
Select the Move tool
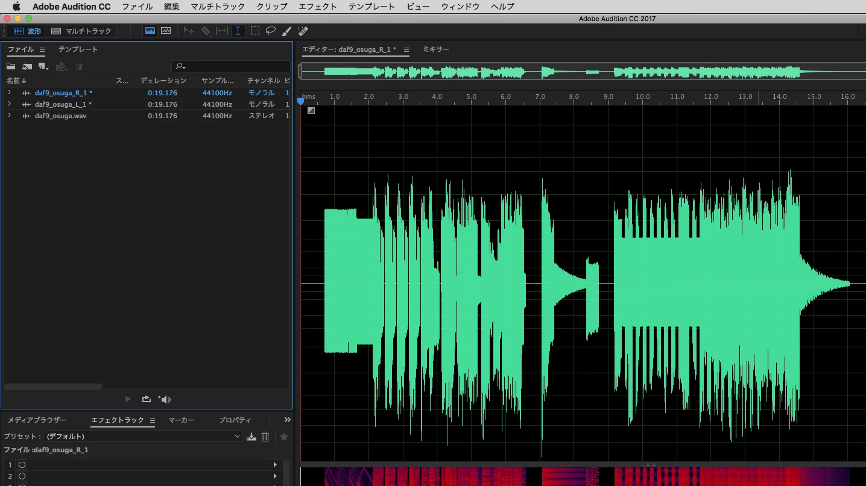click(x=189, y=31)
